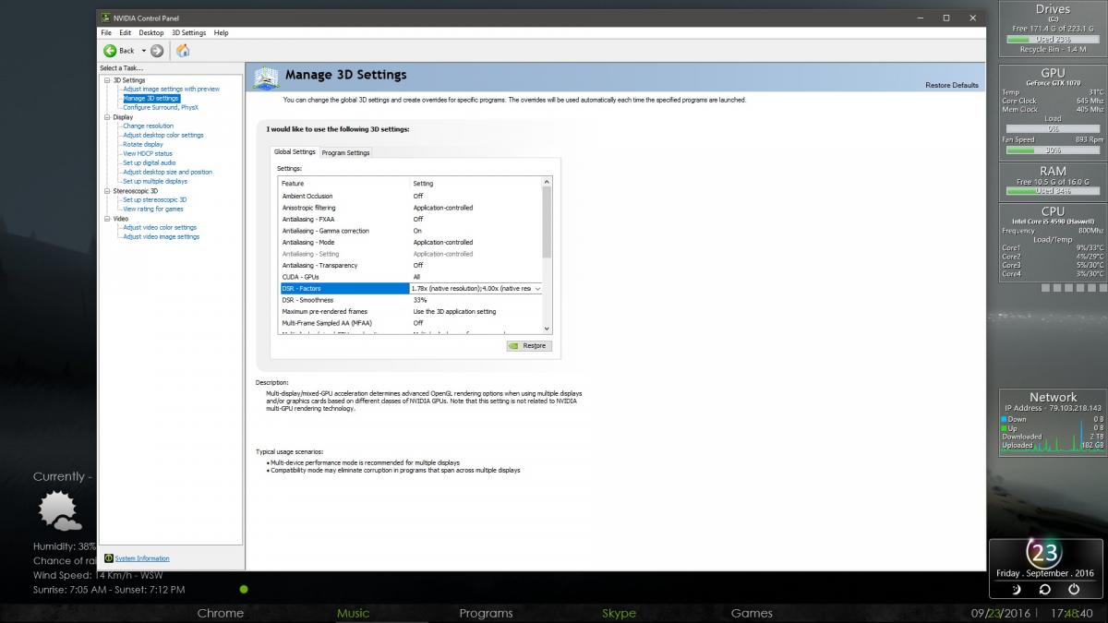Select the Global Settings tab

coord(295,152)
